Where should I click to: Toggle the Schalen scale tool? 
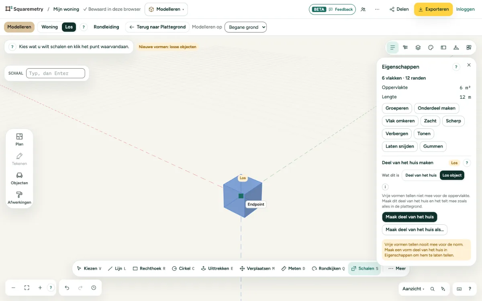[x=365, y=268]
